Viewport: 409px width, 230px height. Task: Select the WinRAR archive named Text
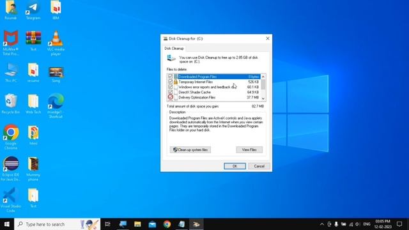[33, 41]
